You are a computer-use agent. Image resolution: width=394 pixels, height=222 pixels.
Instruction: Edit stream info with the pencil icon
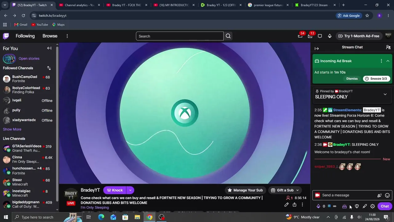(287, 205)
